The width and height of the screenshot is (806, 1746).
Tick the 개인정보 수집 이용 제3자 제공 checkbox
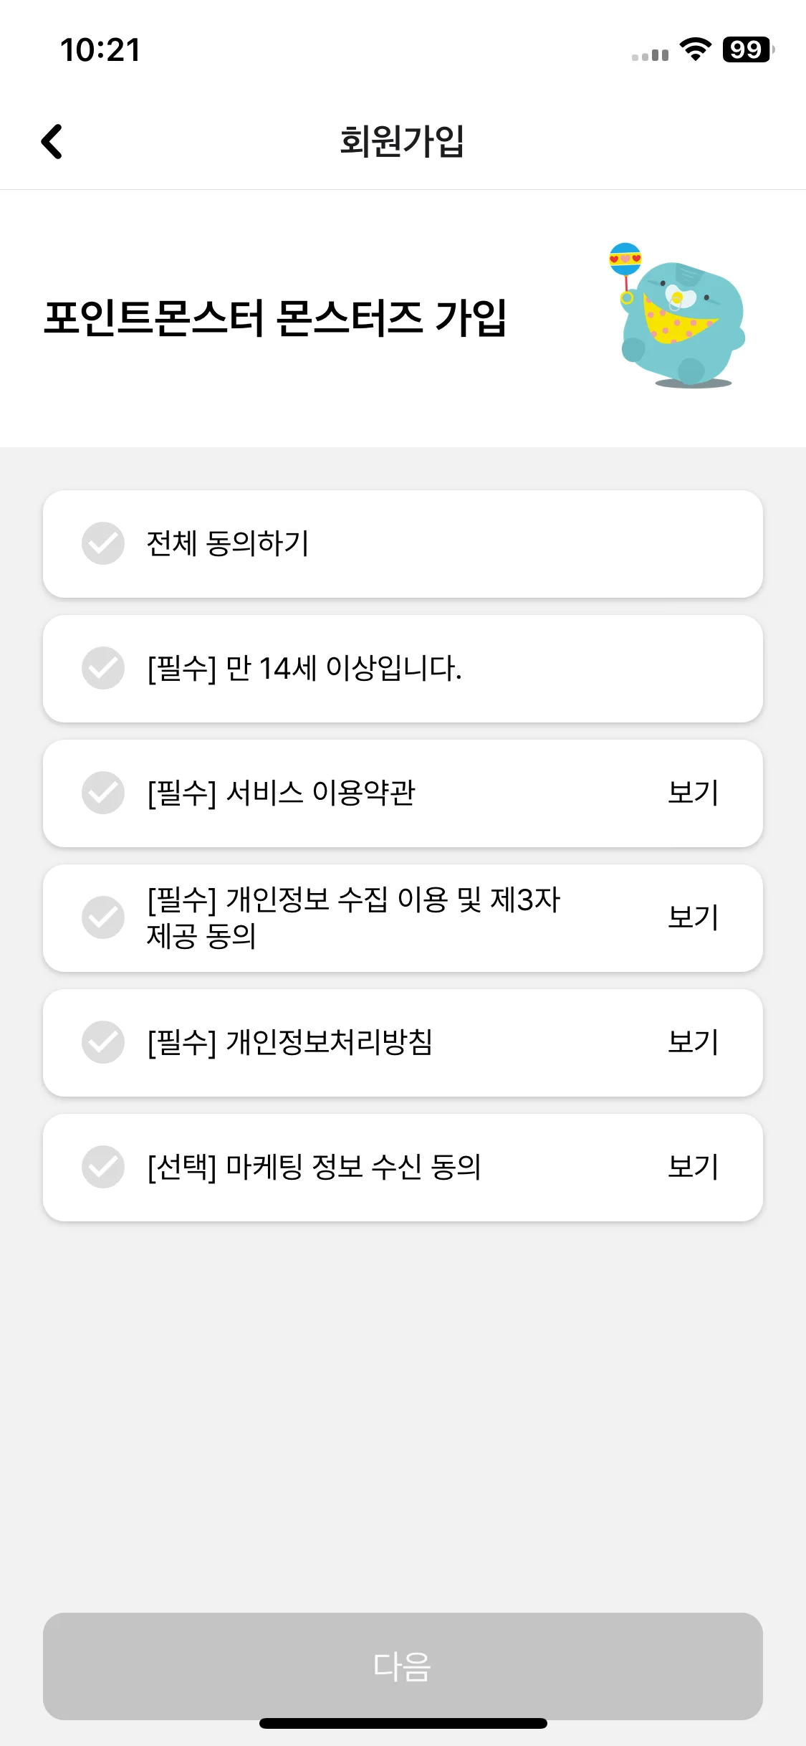tap(103, 917)
